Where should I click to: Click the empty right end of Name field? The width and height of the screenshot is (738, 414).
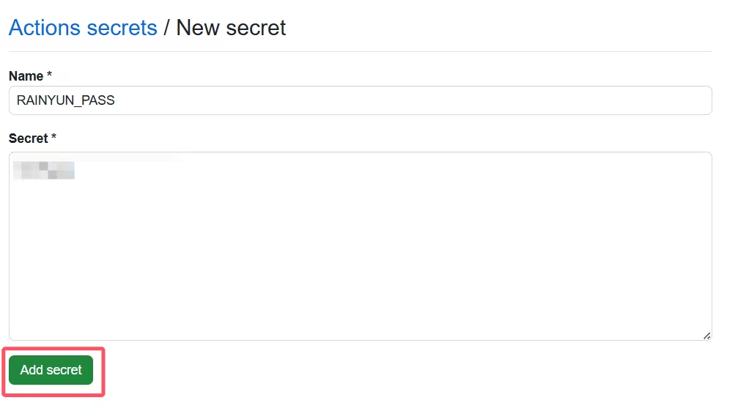tap(660, 100)
